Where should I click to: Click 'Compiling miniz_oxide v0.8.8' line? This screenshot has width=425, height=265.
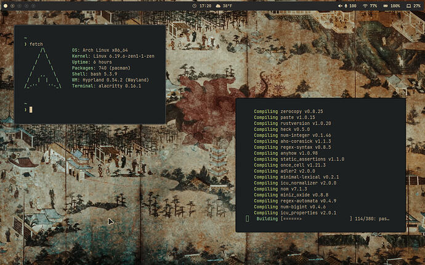click(x=291, y=195)
